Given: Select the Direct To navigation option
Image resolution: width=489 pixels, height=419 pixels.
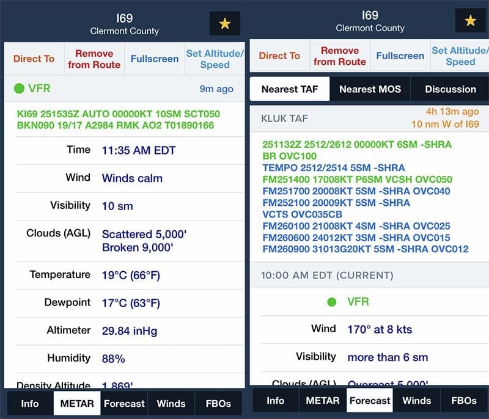Looking at the screenshot, I should pyautogui.click(x=34, y=59).
